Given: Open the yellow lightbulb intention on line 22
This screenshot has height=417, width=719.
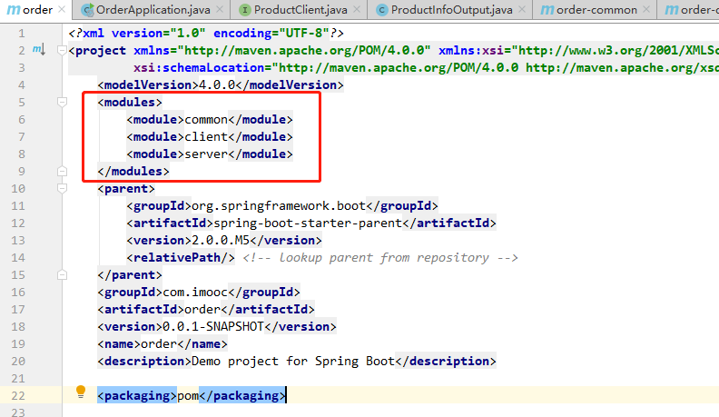Looking at the screenshot, I should 81,392.
